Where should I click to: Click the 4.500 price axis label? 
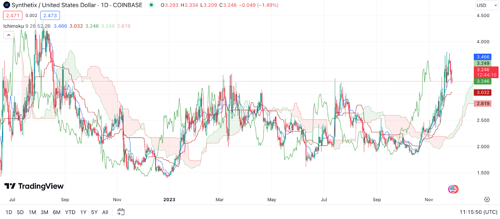click(483, 15)
